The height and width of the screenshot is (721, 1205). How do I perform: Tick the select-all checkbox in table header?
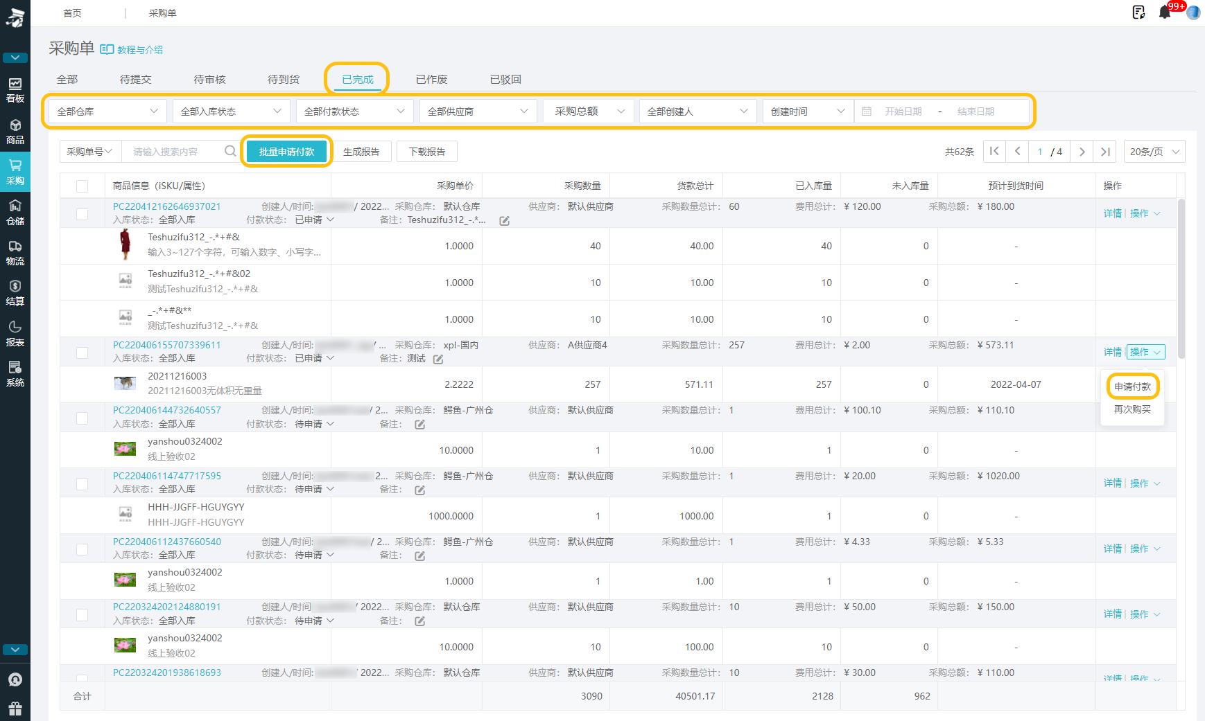click(x=82, y=186)
